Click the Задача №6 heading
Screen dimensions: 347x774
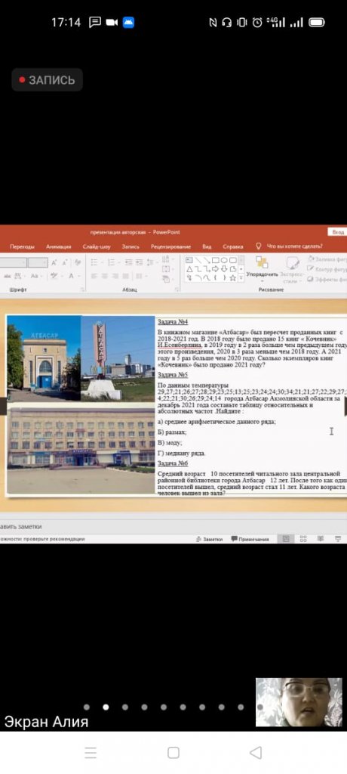pyautogui.click(x=173, y=463)
